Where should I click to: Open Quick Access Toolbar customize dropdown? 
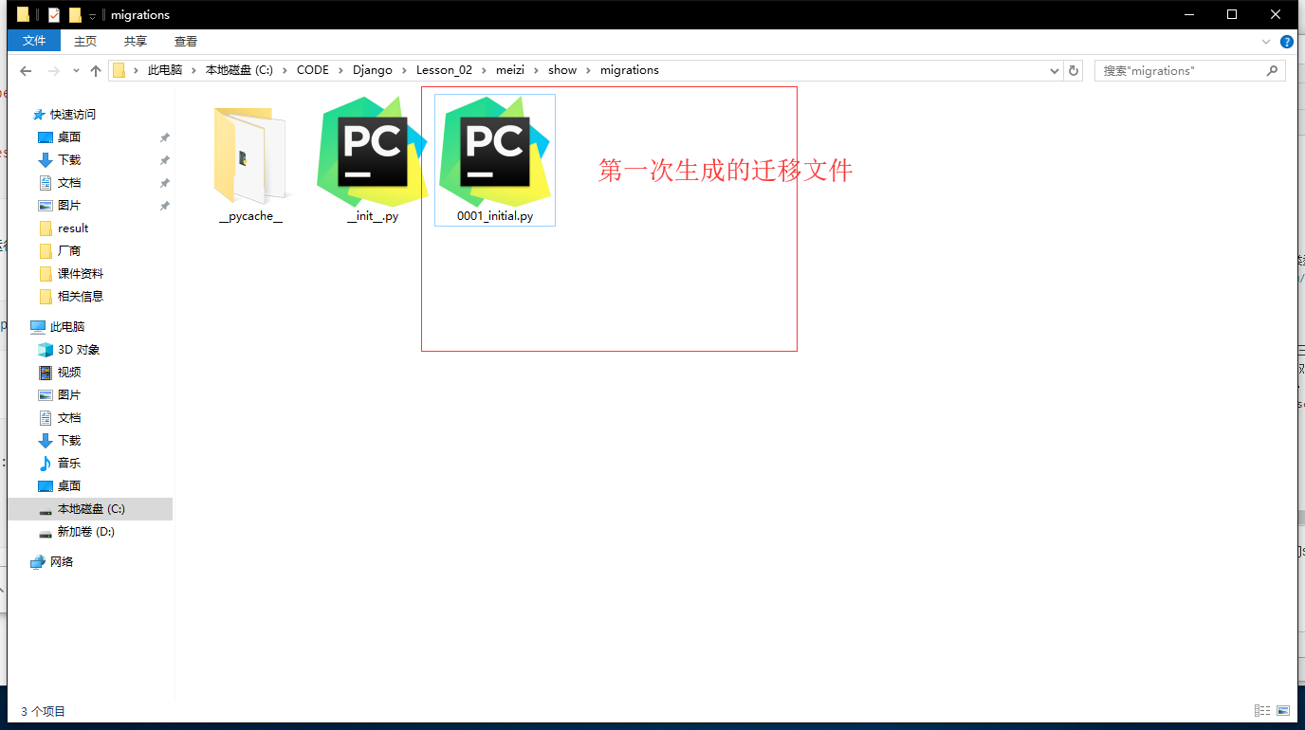click(x=92, y=15)
